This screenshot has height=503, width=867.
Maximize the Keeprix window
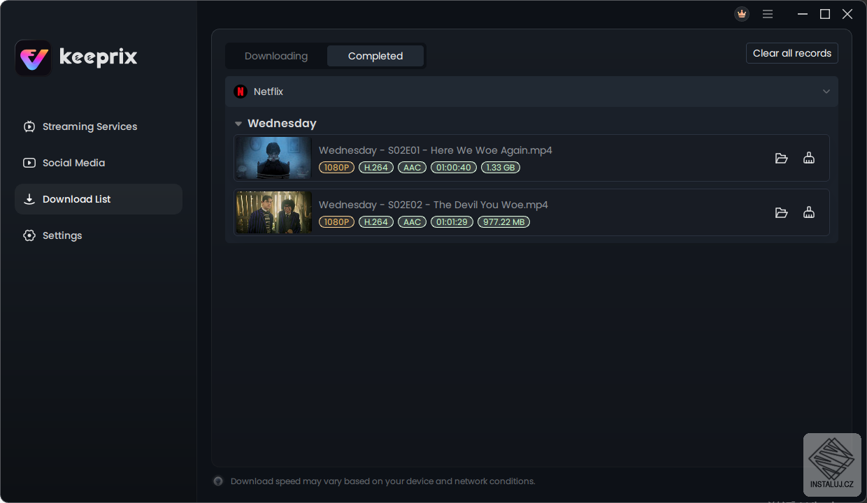(825, 14)
